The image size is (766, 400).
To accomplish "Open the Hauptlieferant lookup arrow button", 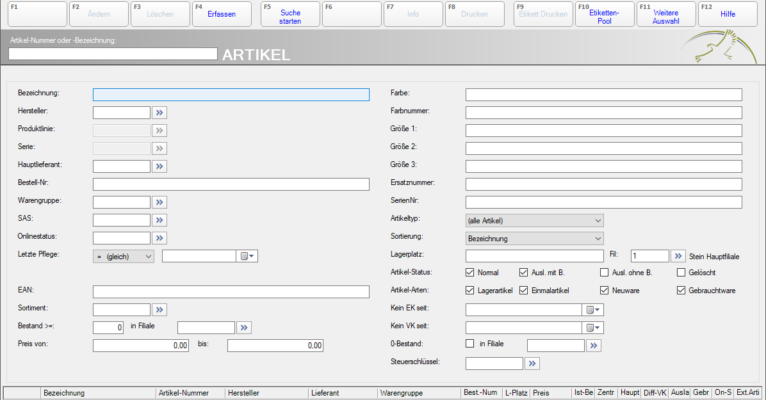I will pos(159,166).
